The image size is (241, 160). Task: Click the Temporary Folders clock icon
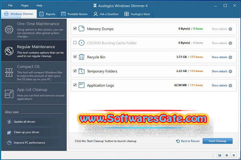[x=81, y=71]
